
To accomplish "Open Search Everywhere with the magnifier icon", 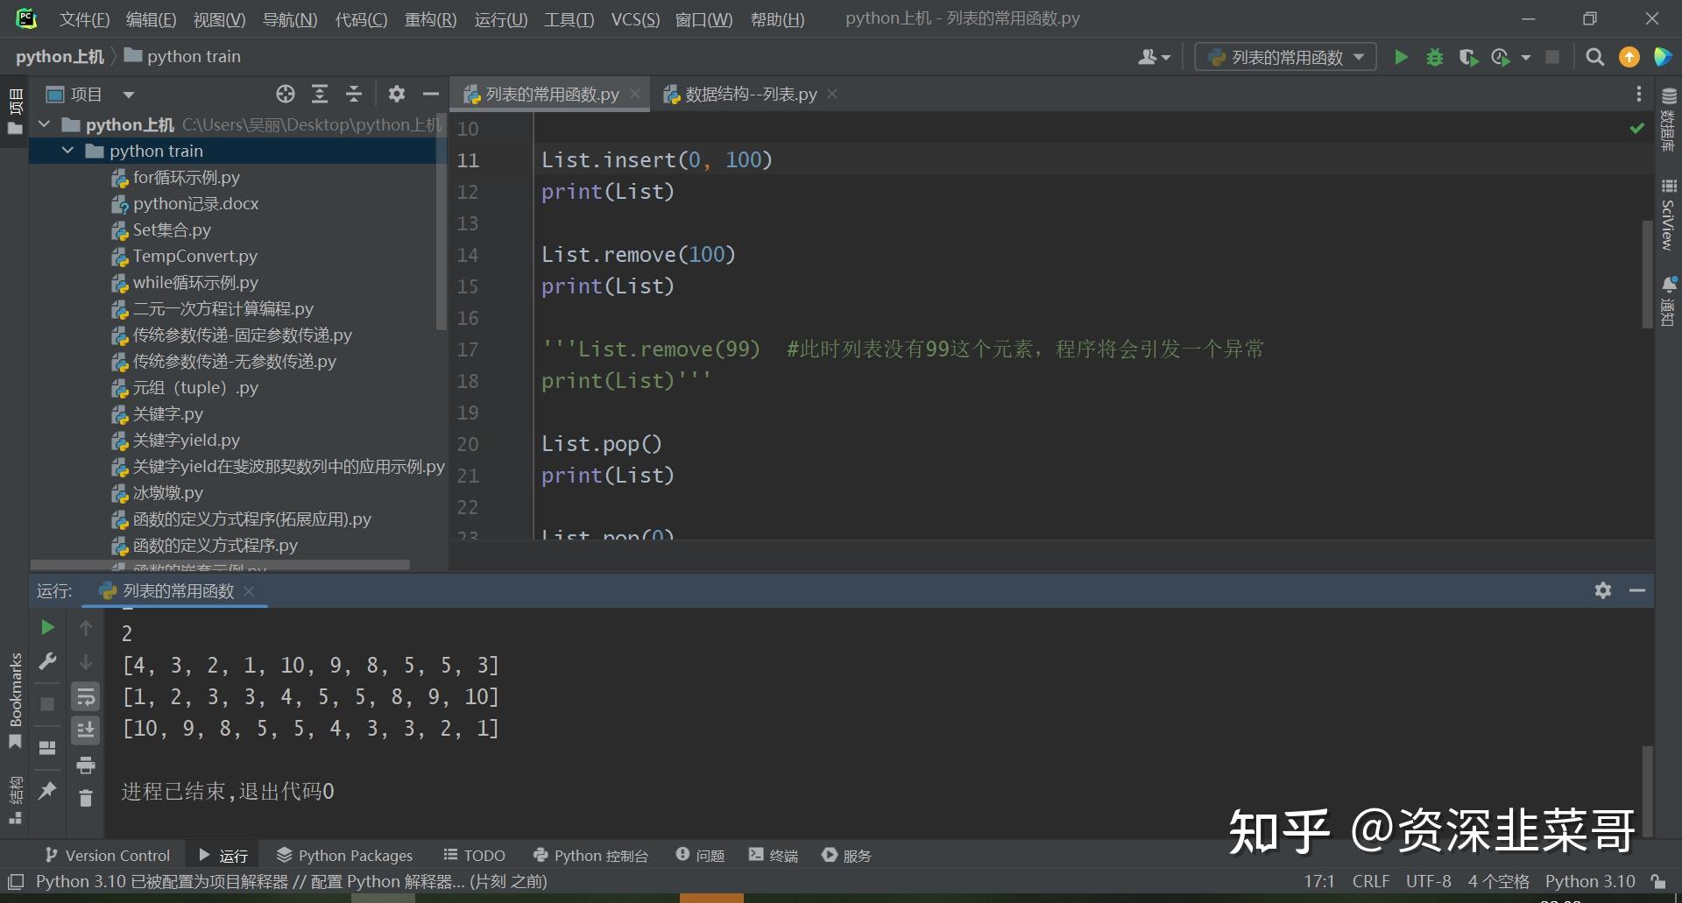I will pos(1594,56).
